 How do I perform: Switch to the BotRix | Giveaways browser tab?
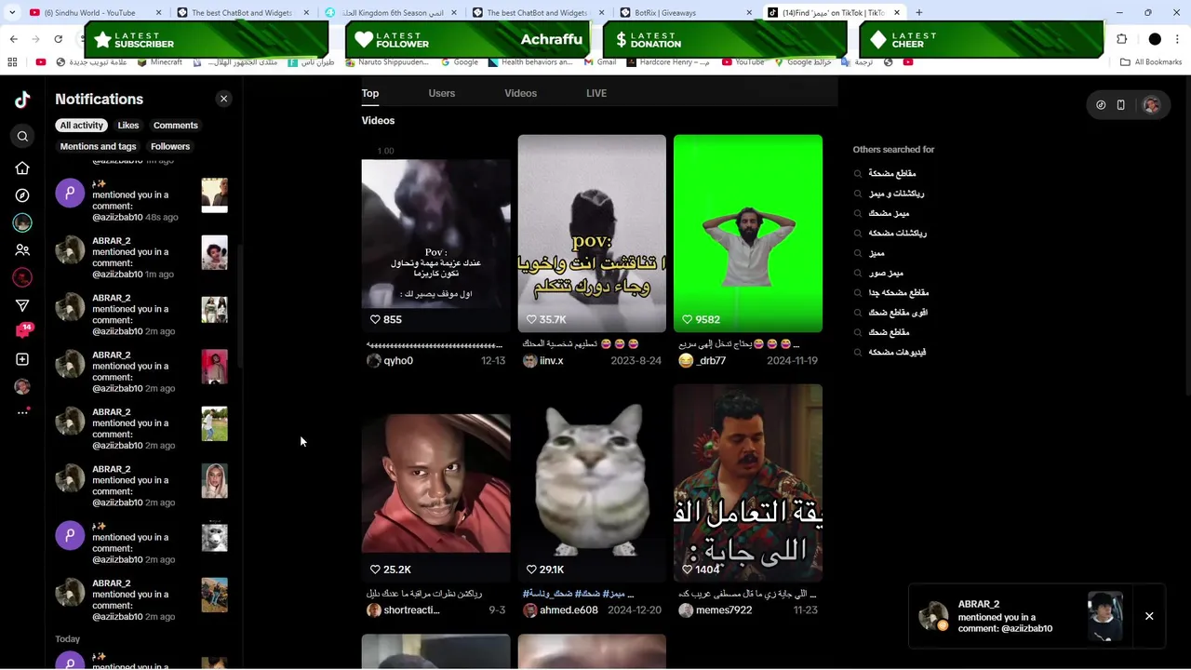(x=686, y=13)
